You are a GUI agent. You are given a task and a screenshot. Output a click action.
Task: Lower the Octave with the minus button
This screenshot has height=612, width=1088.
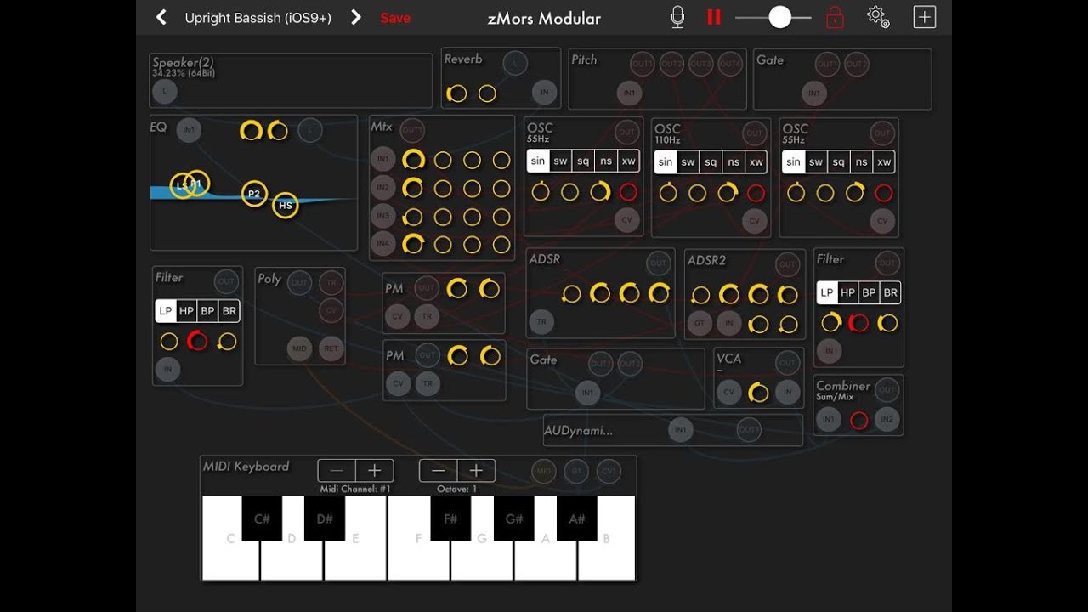point(439,471)
